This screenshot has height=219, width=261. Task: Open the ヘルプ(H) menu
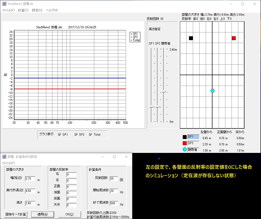pos(52,10)
